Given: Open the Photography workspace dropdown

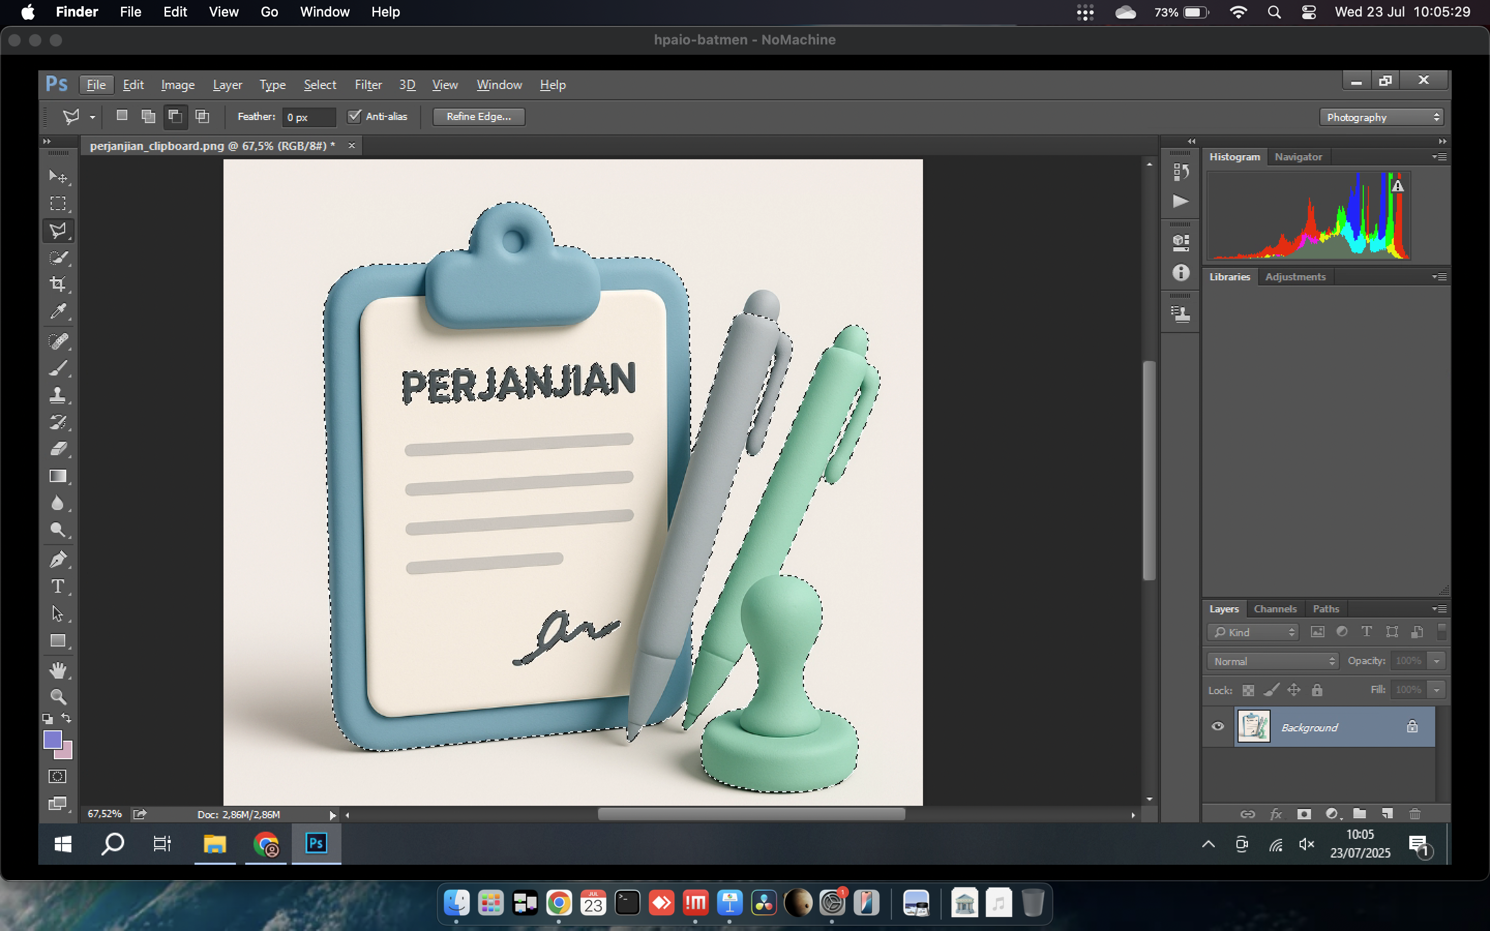Looking at the screenshot, I should (x=1381, y=117).
